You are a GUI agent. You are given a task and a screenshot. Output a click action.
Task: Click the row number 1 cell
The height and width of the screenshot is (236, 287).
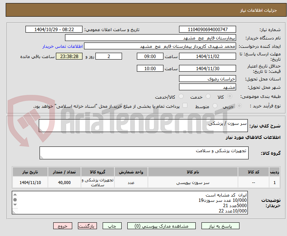pyautogui.click(x=274, y=183)
